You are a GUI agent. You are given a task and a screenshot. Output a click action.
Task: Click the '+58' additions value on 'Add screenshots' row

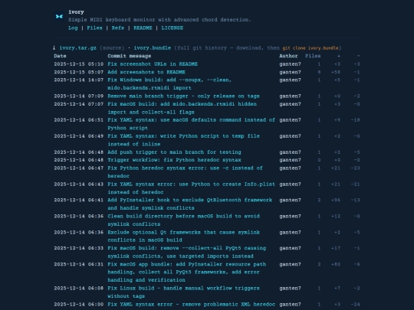click(336, 72)
